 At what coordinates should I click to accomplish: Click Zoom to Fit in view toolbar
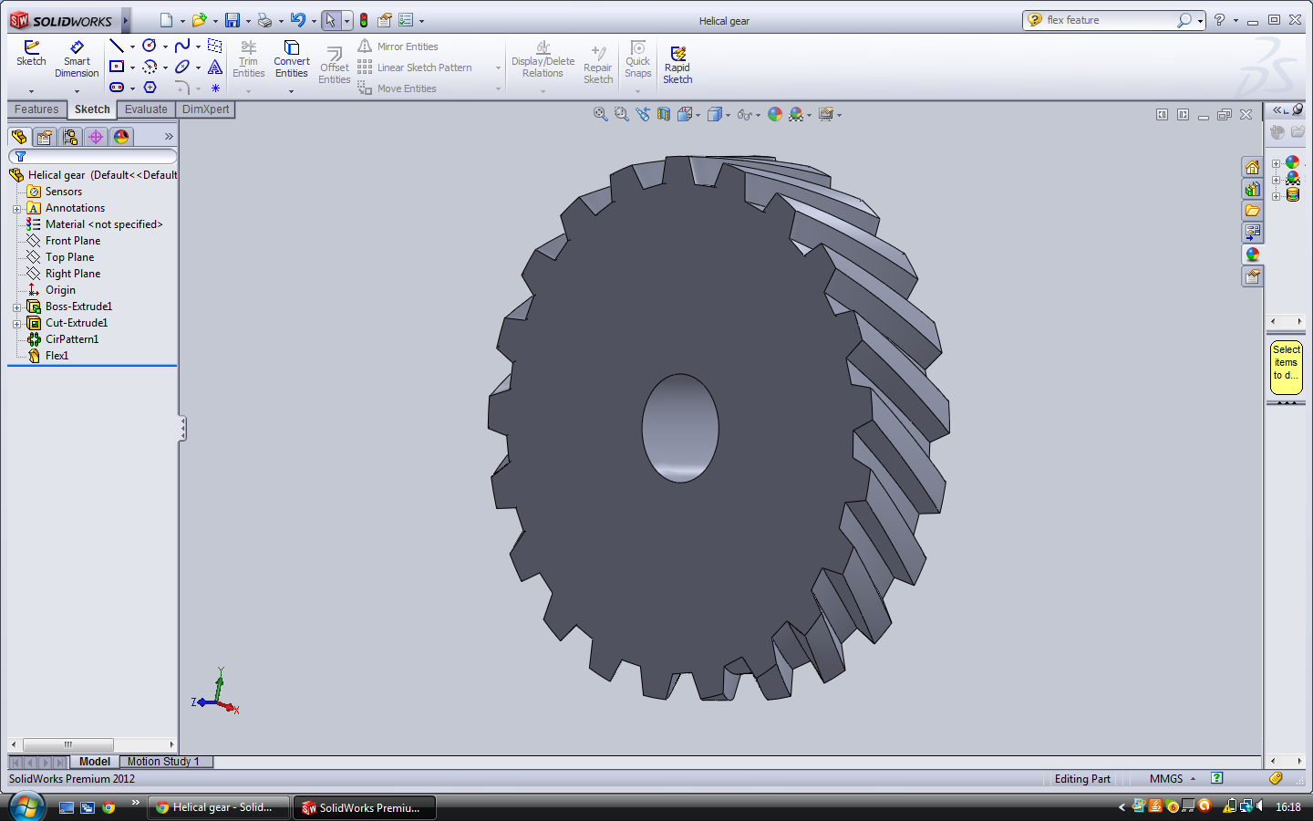tap(600, 114)
